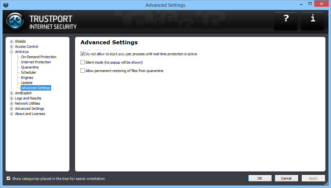Toggle 'Show categories placed in the tree' checkbox
Viewport: 331px width, 188px height.
tap(8, 179)
